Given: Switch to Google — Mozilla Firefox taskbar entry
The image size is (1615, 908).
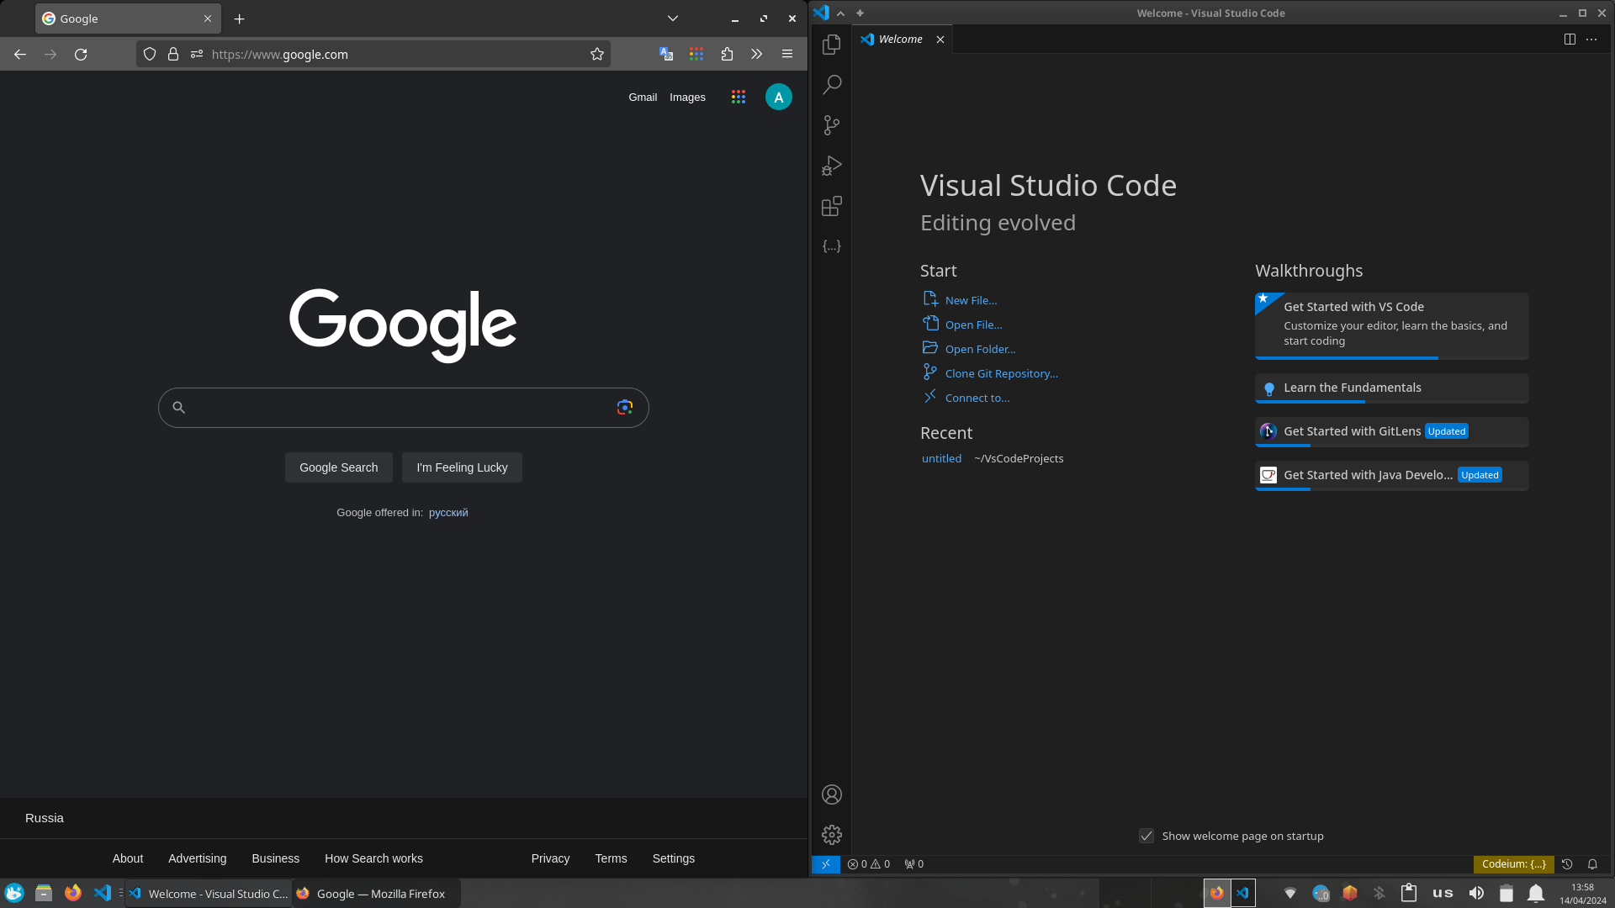Looking at the screenshot, I should coord(376,894).
